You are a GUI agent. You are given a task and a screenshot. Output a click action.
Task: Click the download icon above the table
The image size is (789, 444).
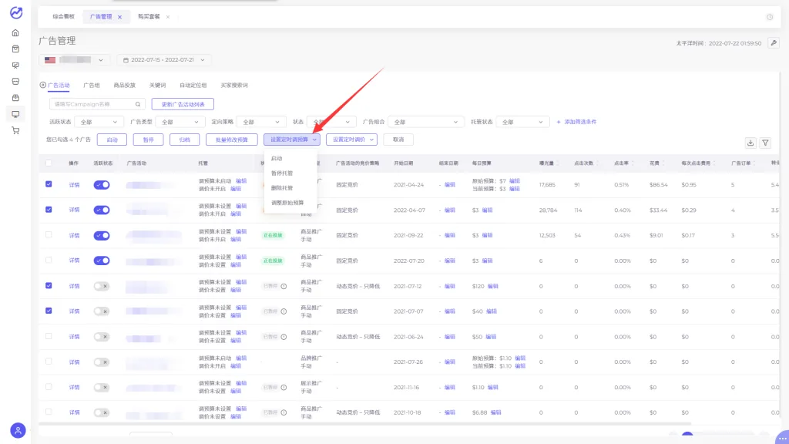pyautogui.click(x=750, y=143)
